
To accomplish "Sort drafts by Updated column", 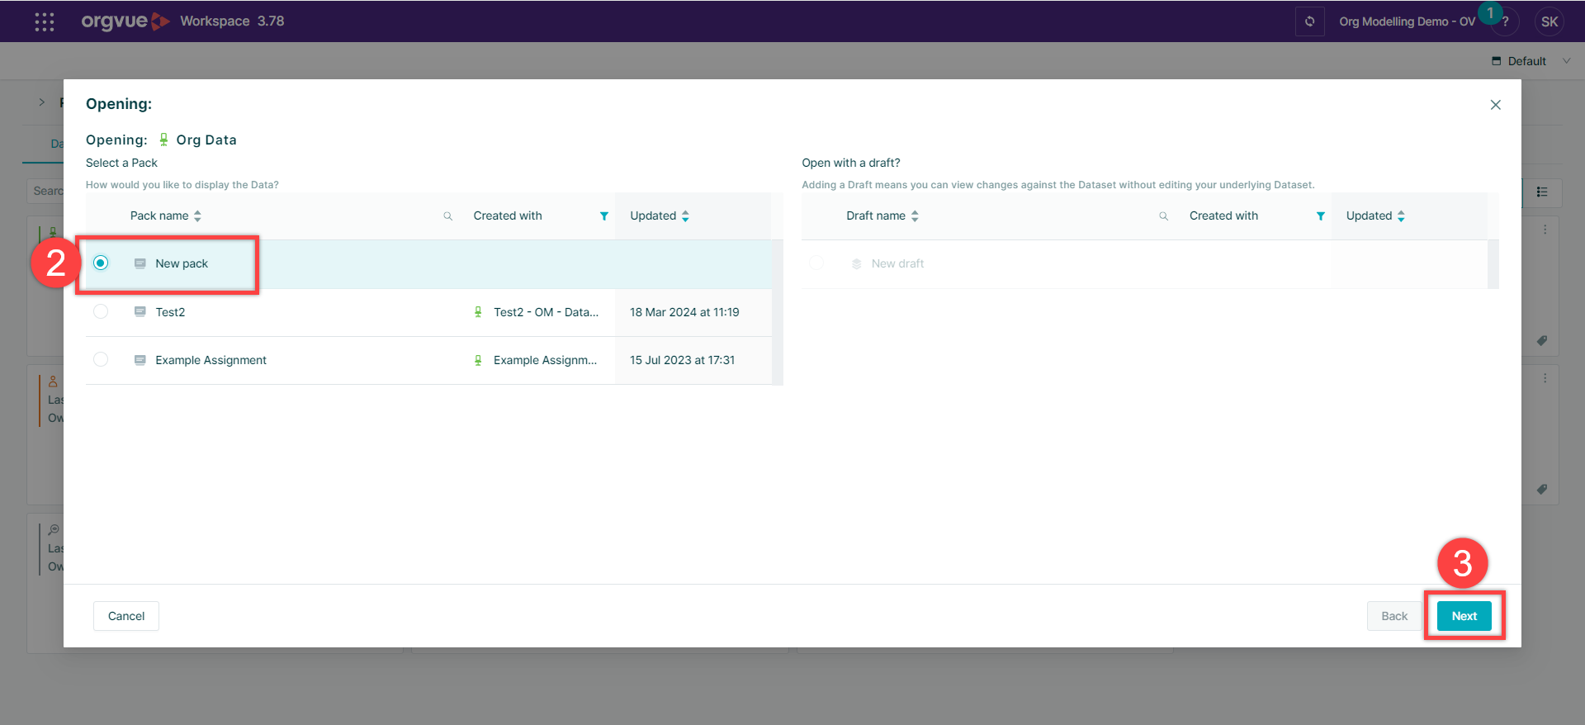I will [x=1401, y=216].
